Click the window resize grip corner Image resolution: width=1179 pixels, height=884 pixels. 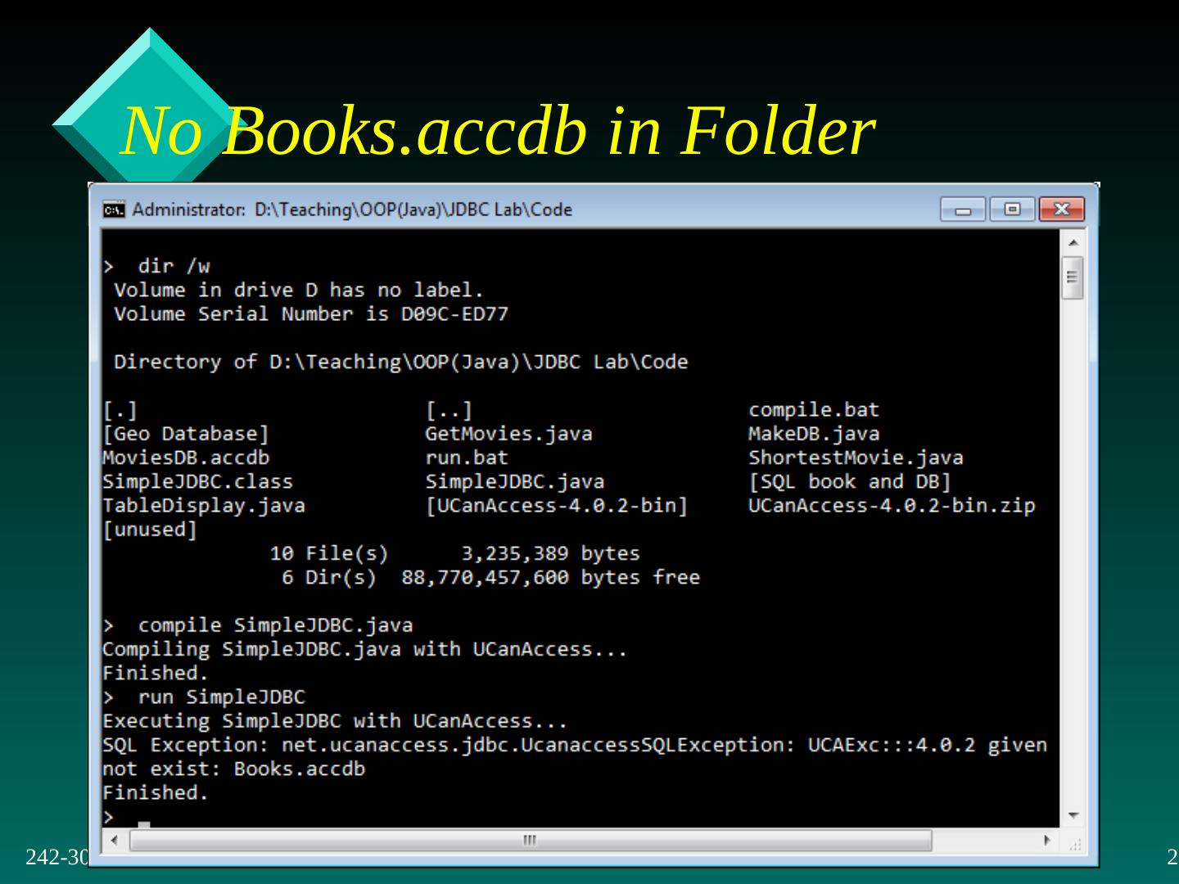tap(1076, 844)
